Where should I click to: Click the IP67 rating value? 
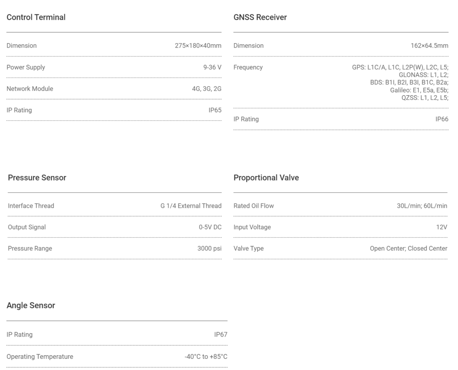(221, 335)
